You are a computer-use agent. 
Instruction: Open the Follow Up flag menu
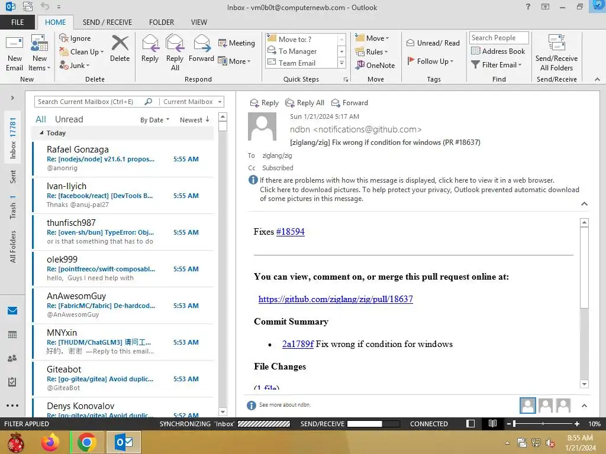pyautogui.click(x=430, y=61)
